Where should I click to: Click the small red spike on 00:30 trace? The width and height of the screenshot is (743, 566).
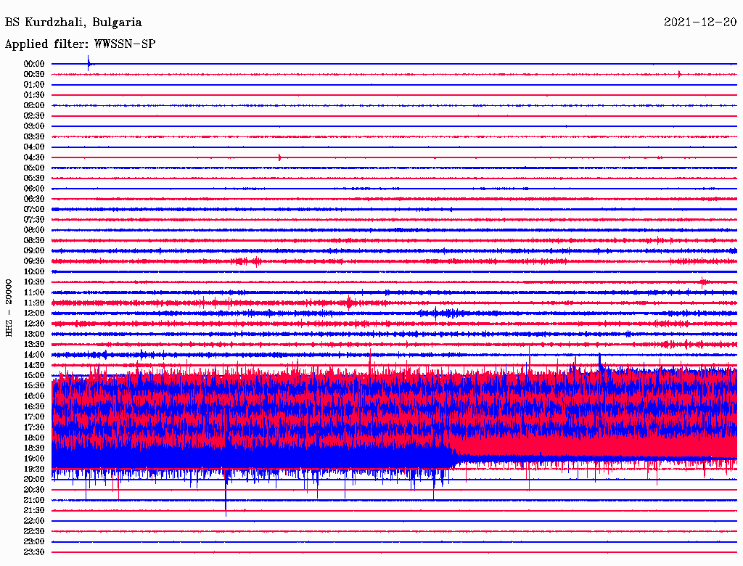(679, 74)
